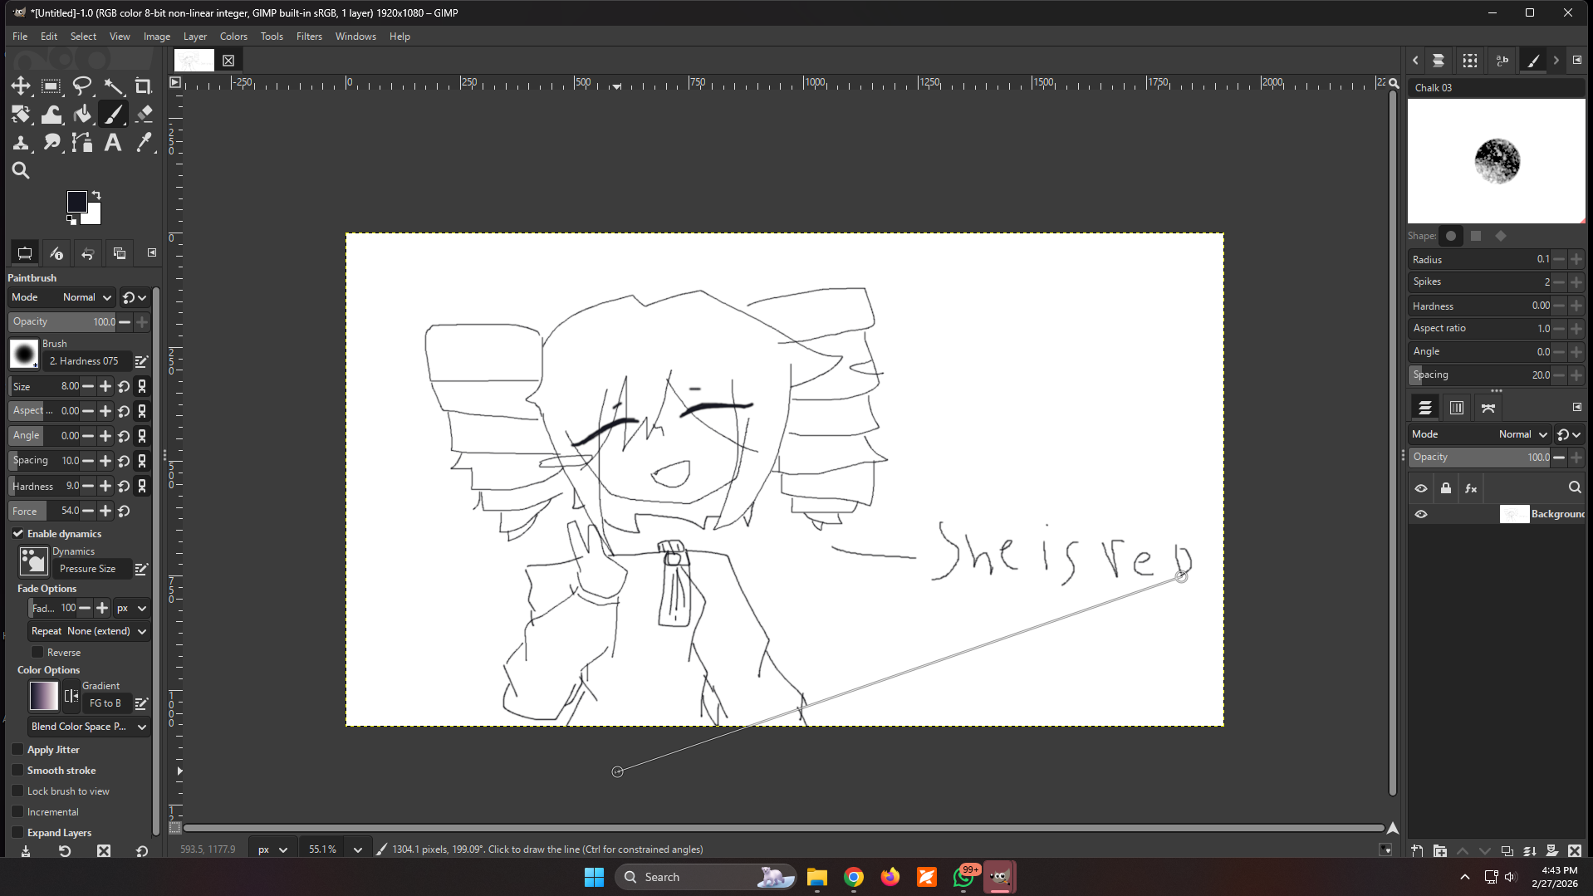Activate the Zoom tool
This screenshot has height=896, width=1593.
tap(21, 171)
